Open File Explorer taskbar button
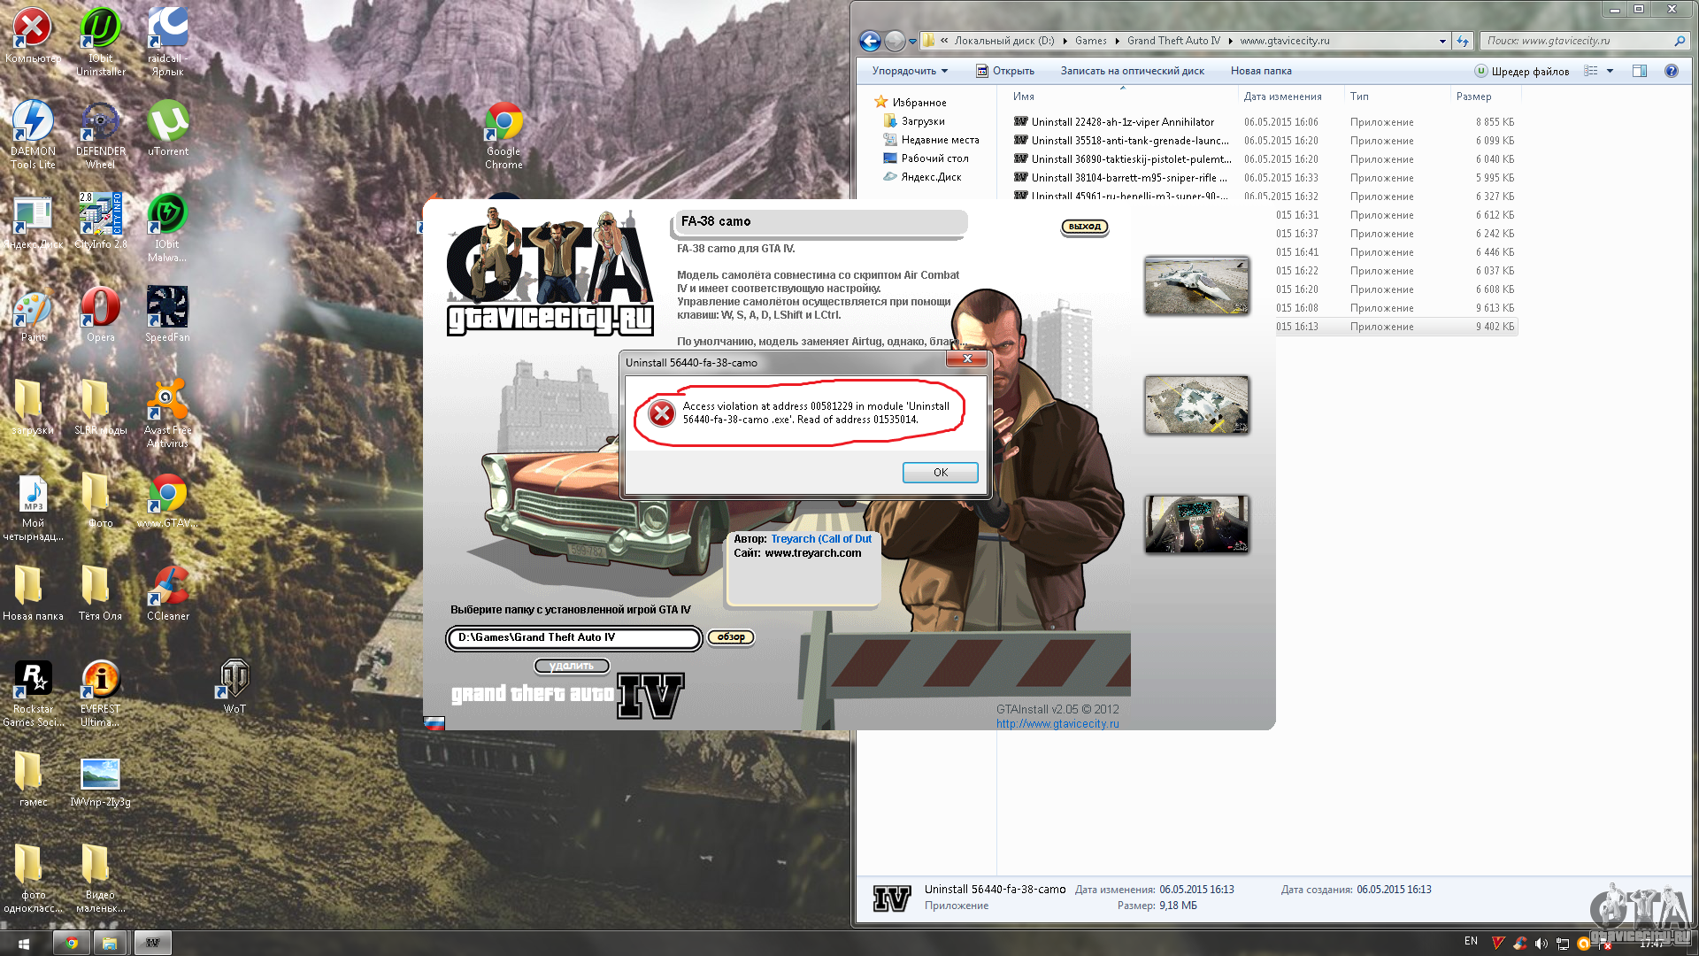This screenshot has height=956, width=1699. click(x=110, y=944)
